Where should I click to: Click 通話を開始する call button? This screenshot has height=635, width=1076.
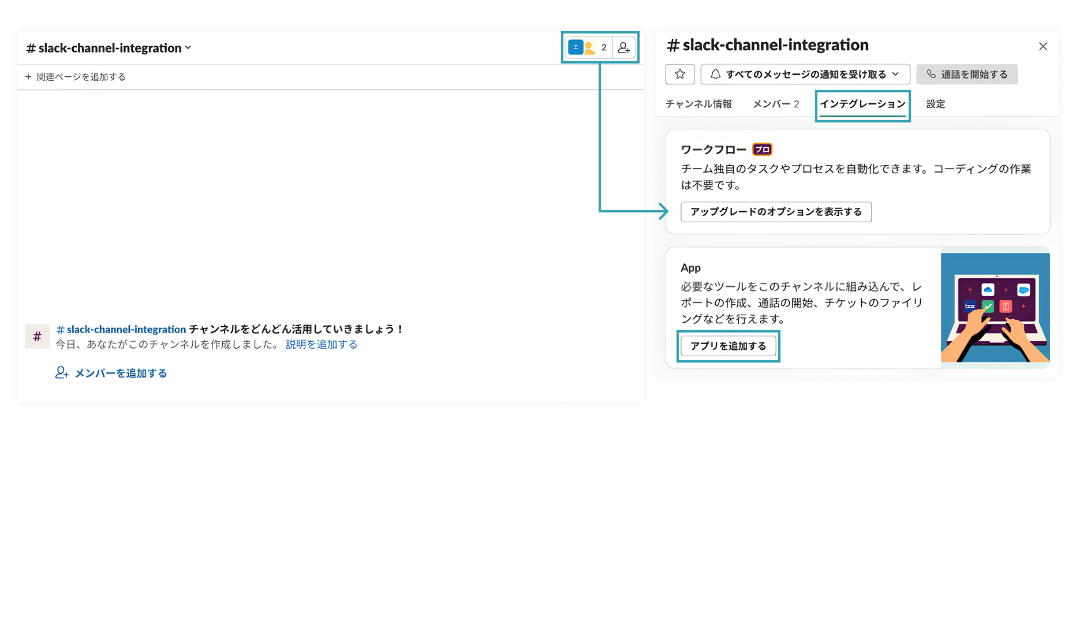click(967, 74)
